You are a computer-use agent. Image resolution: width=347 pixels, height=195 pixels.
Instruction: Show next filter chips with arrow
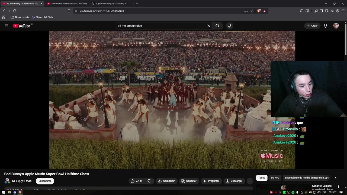[x=335, y=178]
